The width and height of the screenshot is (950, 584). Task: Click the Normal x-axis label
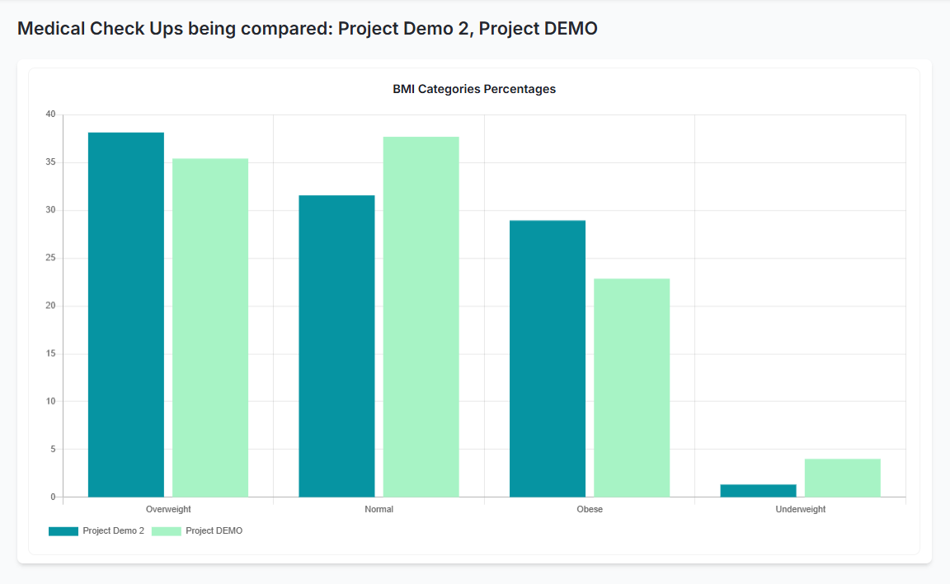379,510
